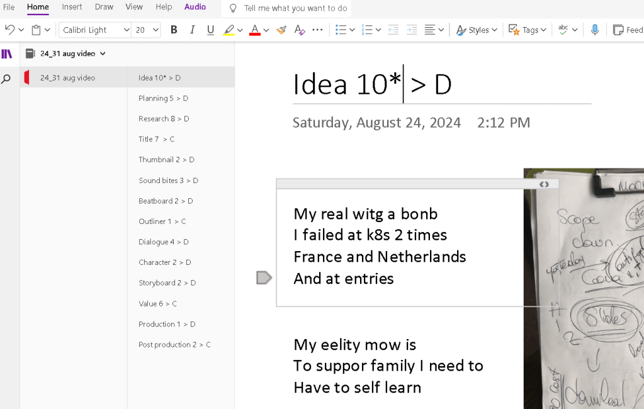This screenshot has height=409, width=644.
Task: Click the Search magnifier icon in sidebar
Action: [6, 79]
